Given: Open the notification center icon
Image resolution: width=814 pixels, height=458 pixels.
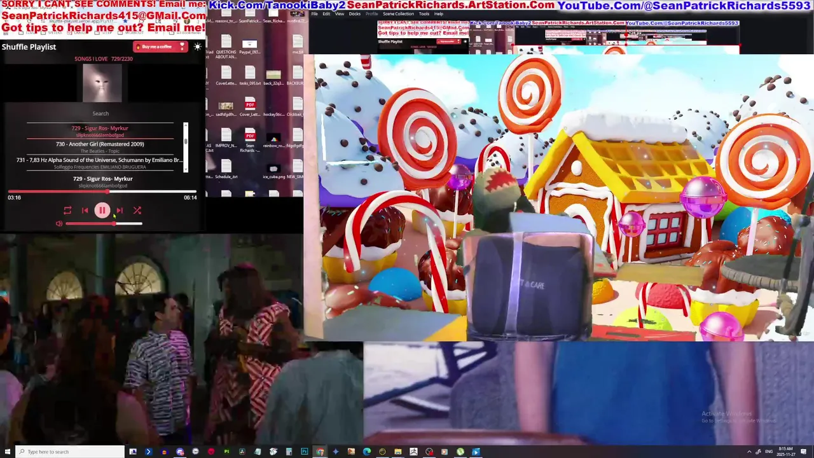Looking at the screenshot, I should tap(803, 452).
